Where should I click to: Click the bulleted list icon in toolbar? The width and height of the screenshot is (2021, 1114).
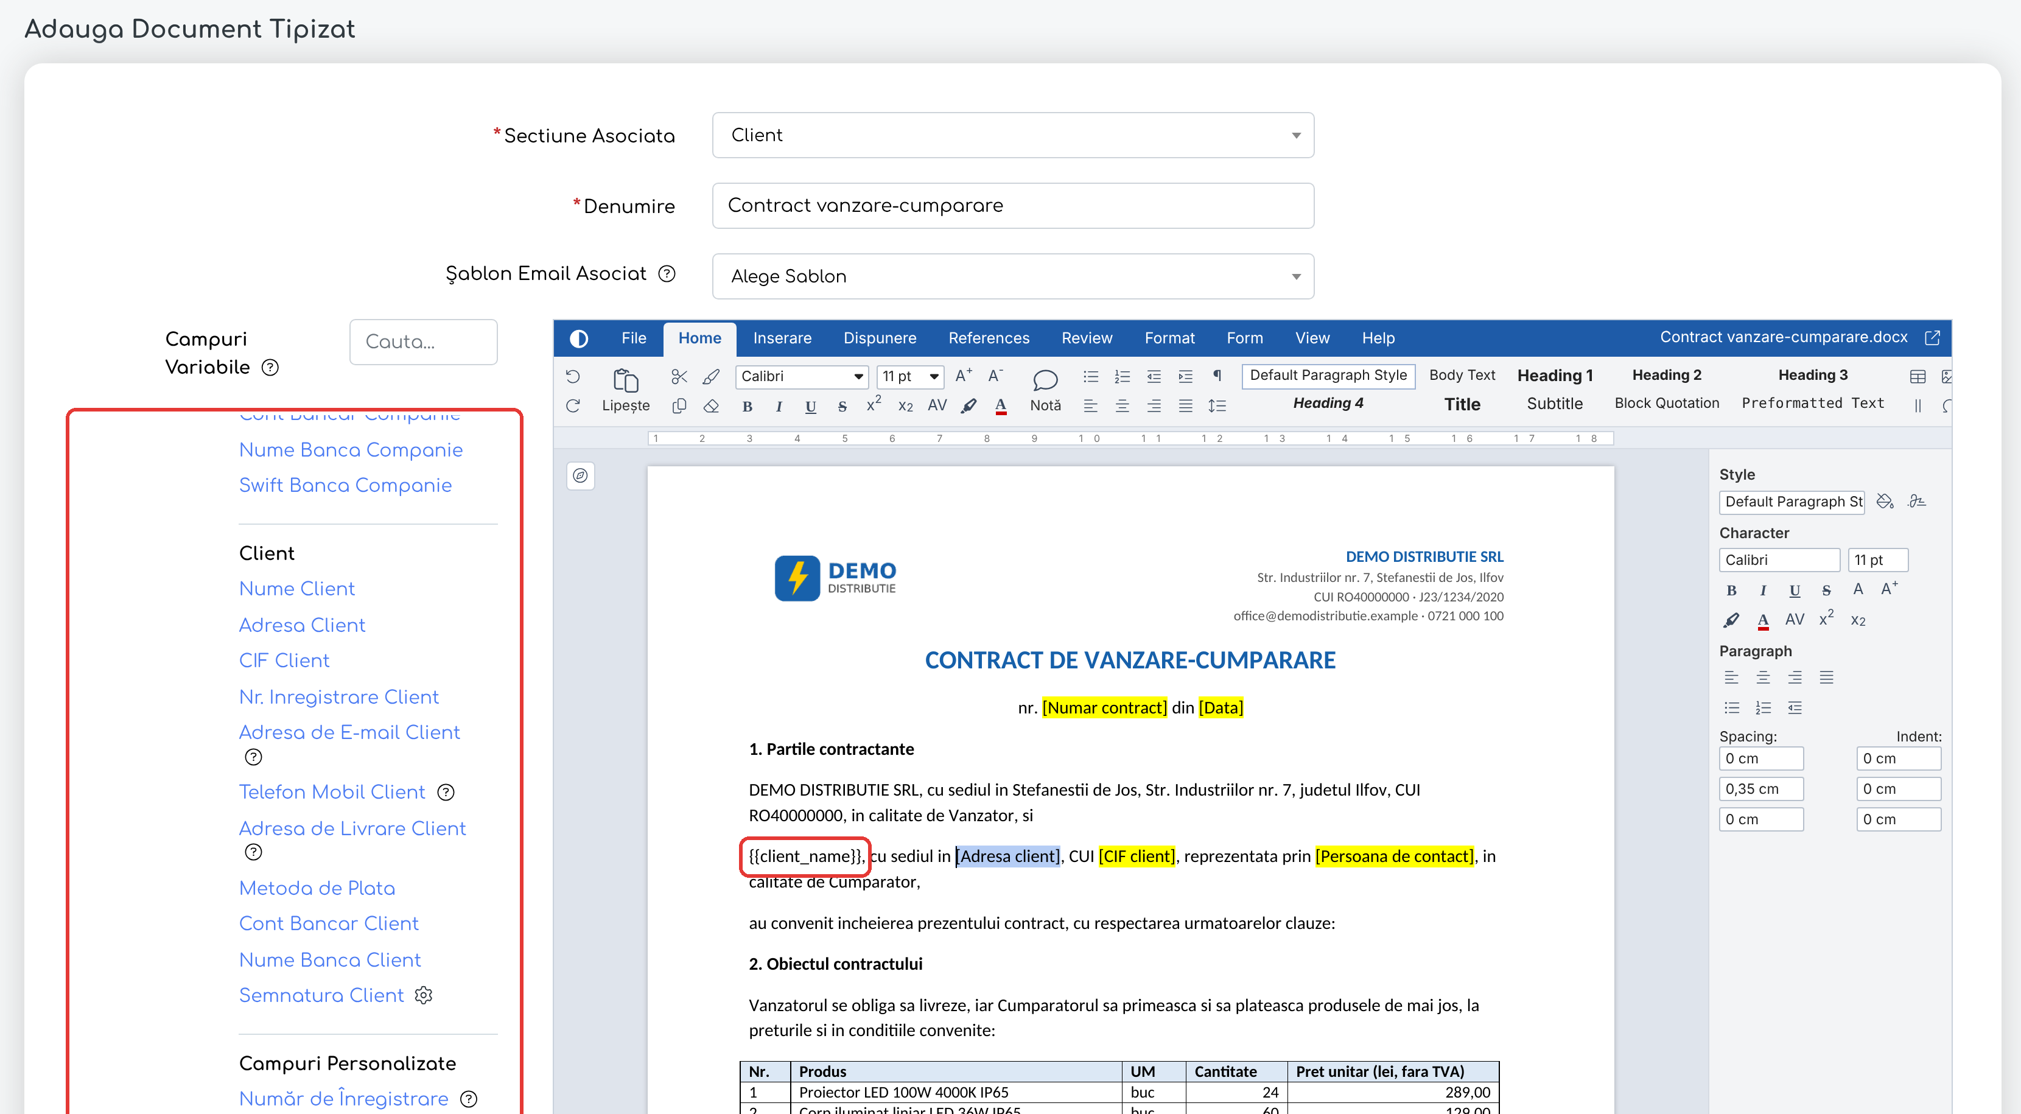(x=1090, y=377)
